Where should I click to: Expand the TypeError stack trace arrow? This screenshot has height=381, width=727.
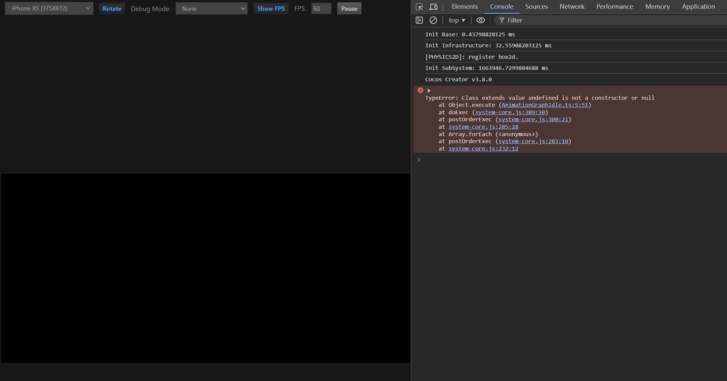coord(429,90)
